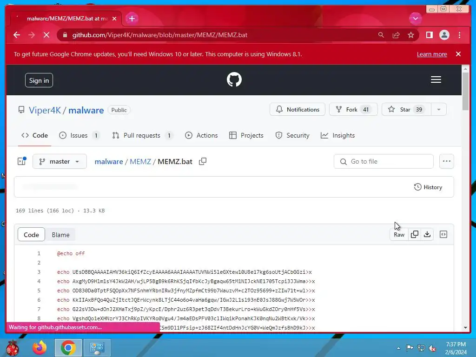
Task: Click the '@echo off' code line
Action: 71,253
